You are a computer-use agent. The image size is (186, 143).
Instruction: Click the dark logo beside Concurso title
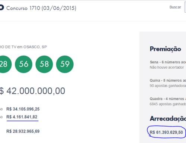tap(2, 7)
